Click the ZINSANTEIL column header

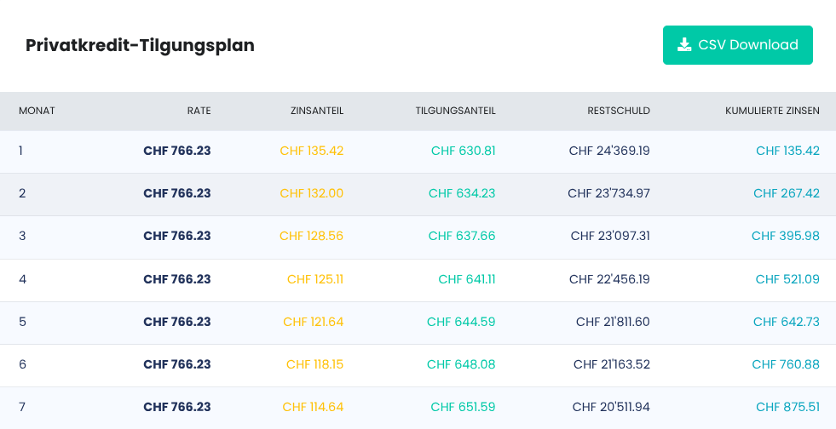coord(317,111)
